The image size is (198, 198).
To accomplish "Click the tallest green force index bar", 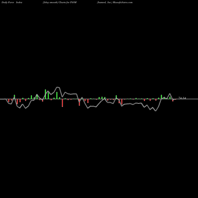I will pyautogui.click(x=46, y=94).
